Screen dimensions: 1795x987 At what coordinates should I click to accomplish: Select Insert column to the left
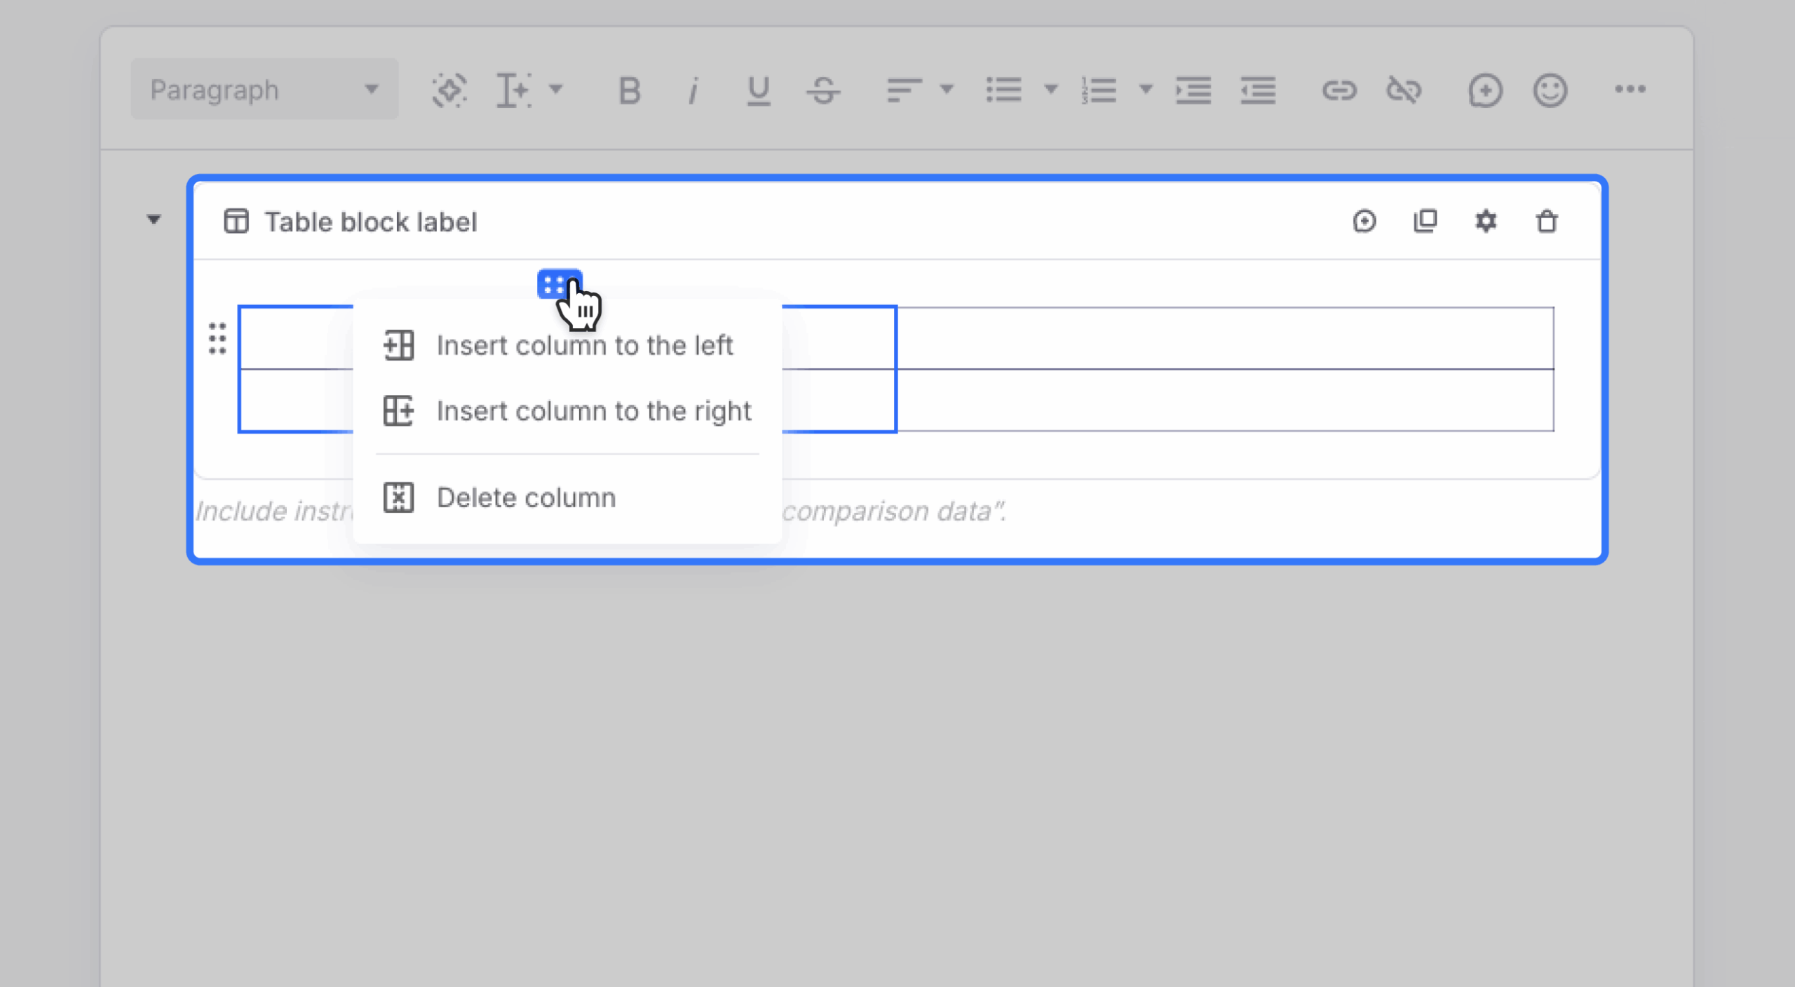[x=584, y=344]
